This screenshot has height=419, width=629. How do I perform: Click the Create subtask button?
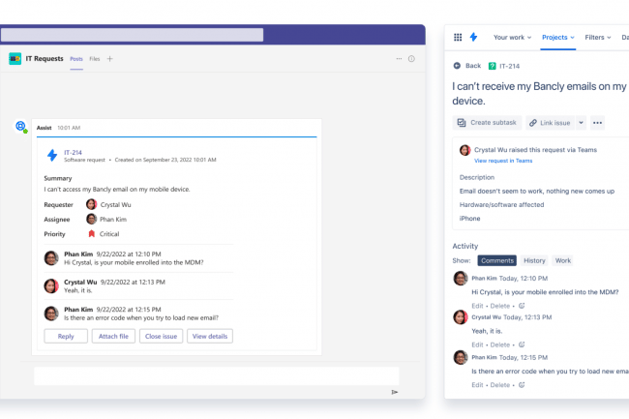pos(487,123)
